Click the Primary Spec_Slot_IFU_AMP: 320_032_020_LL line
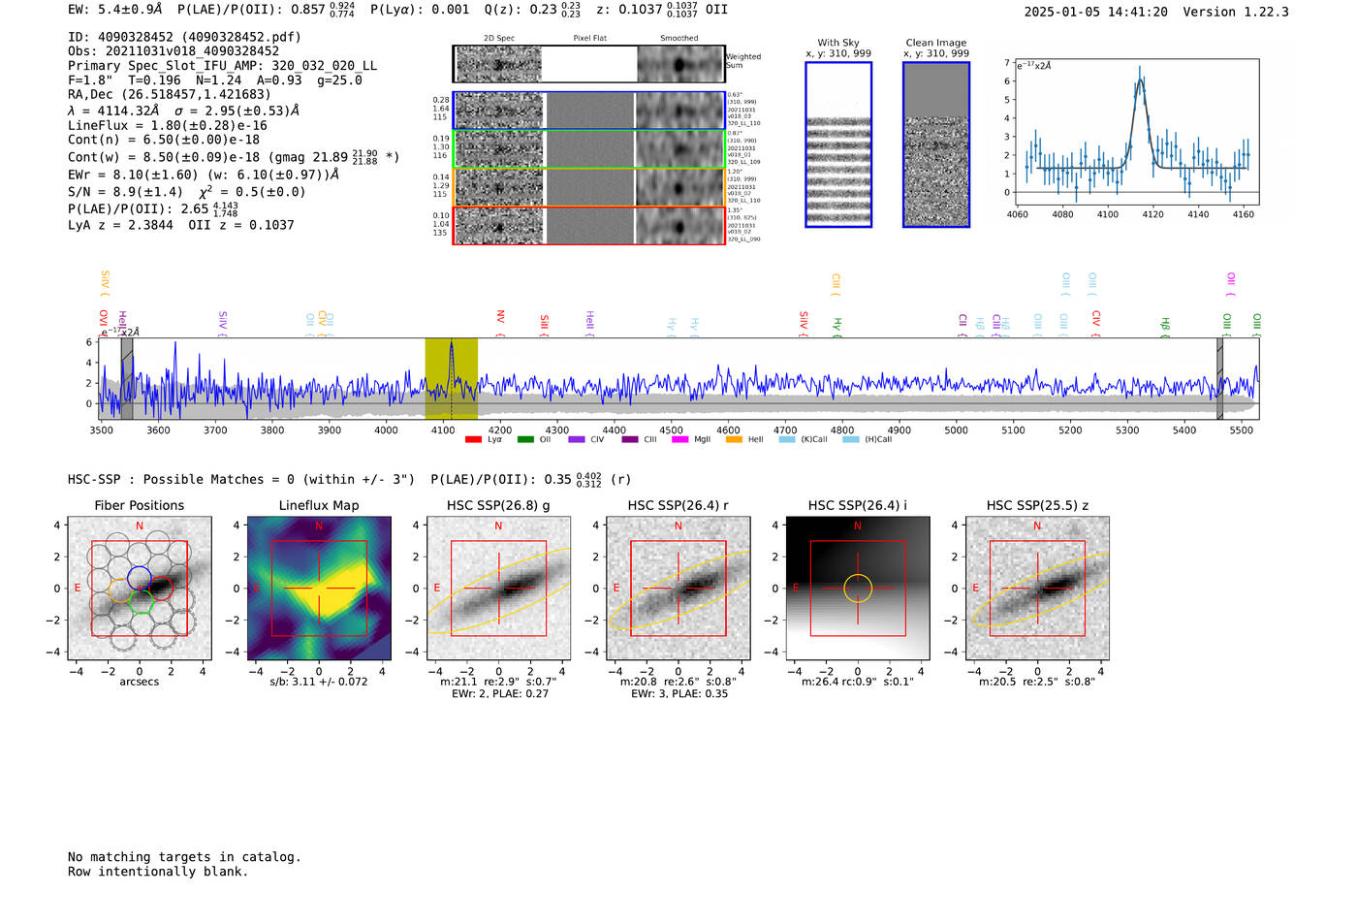Viewport: 1357px width, 924px height. (223, 66)
